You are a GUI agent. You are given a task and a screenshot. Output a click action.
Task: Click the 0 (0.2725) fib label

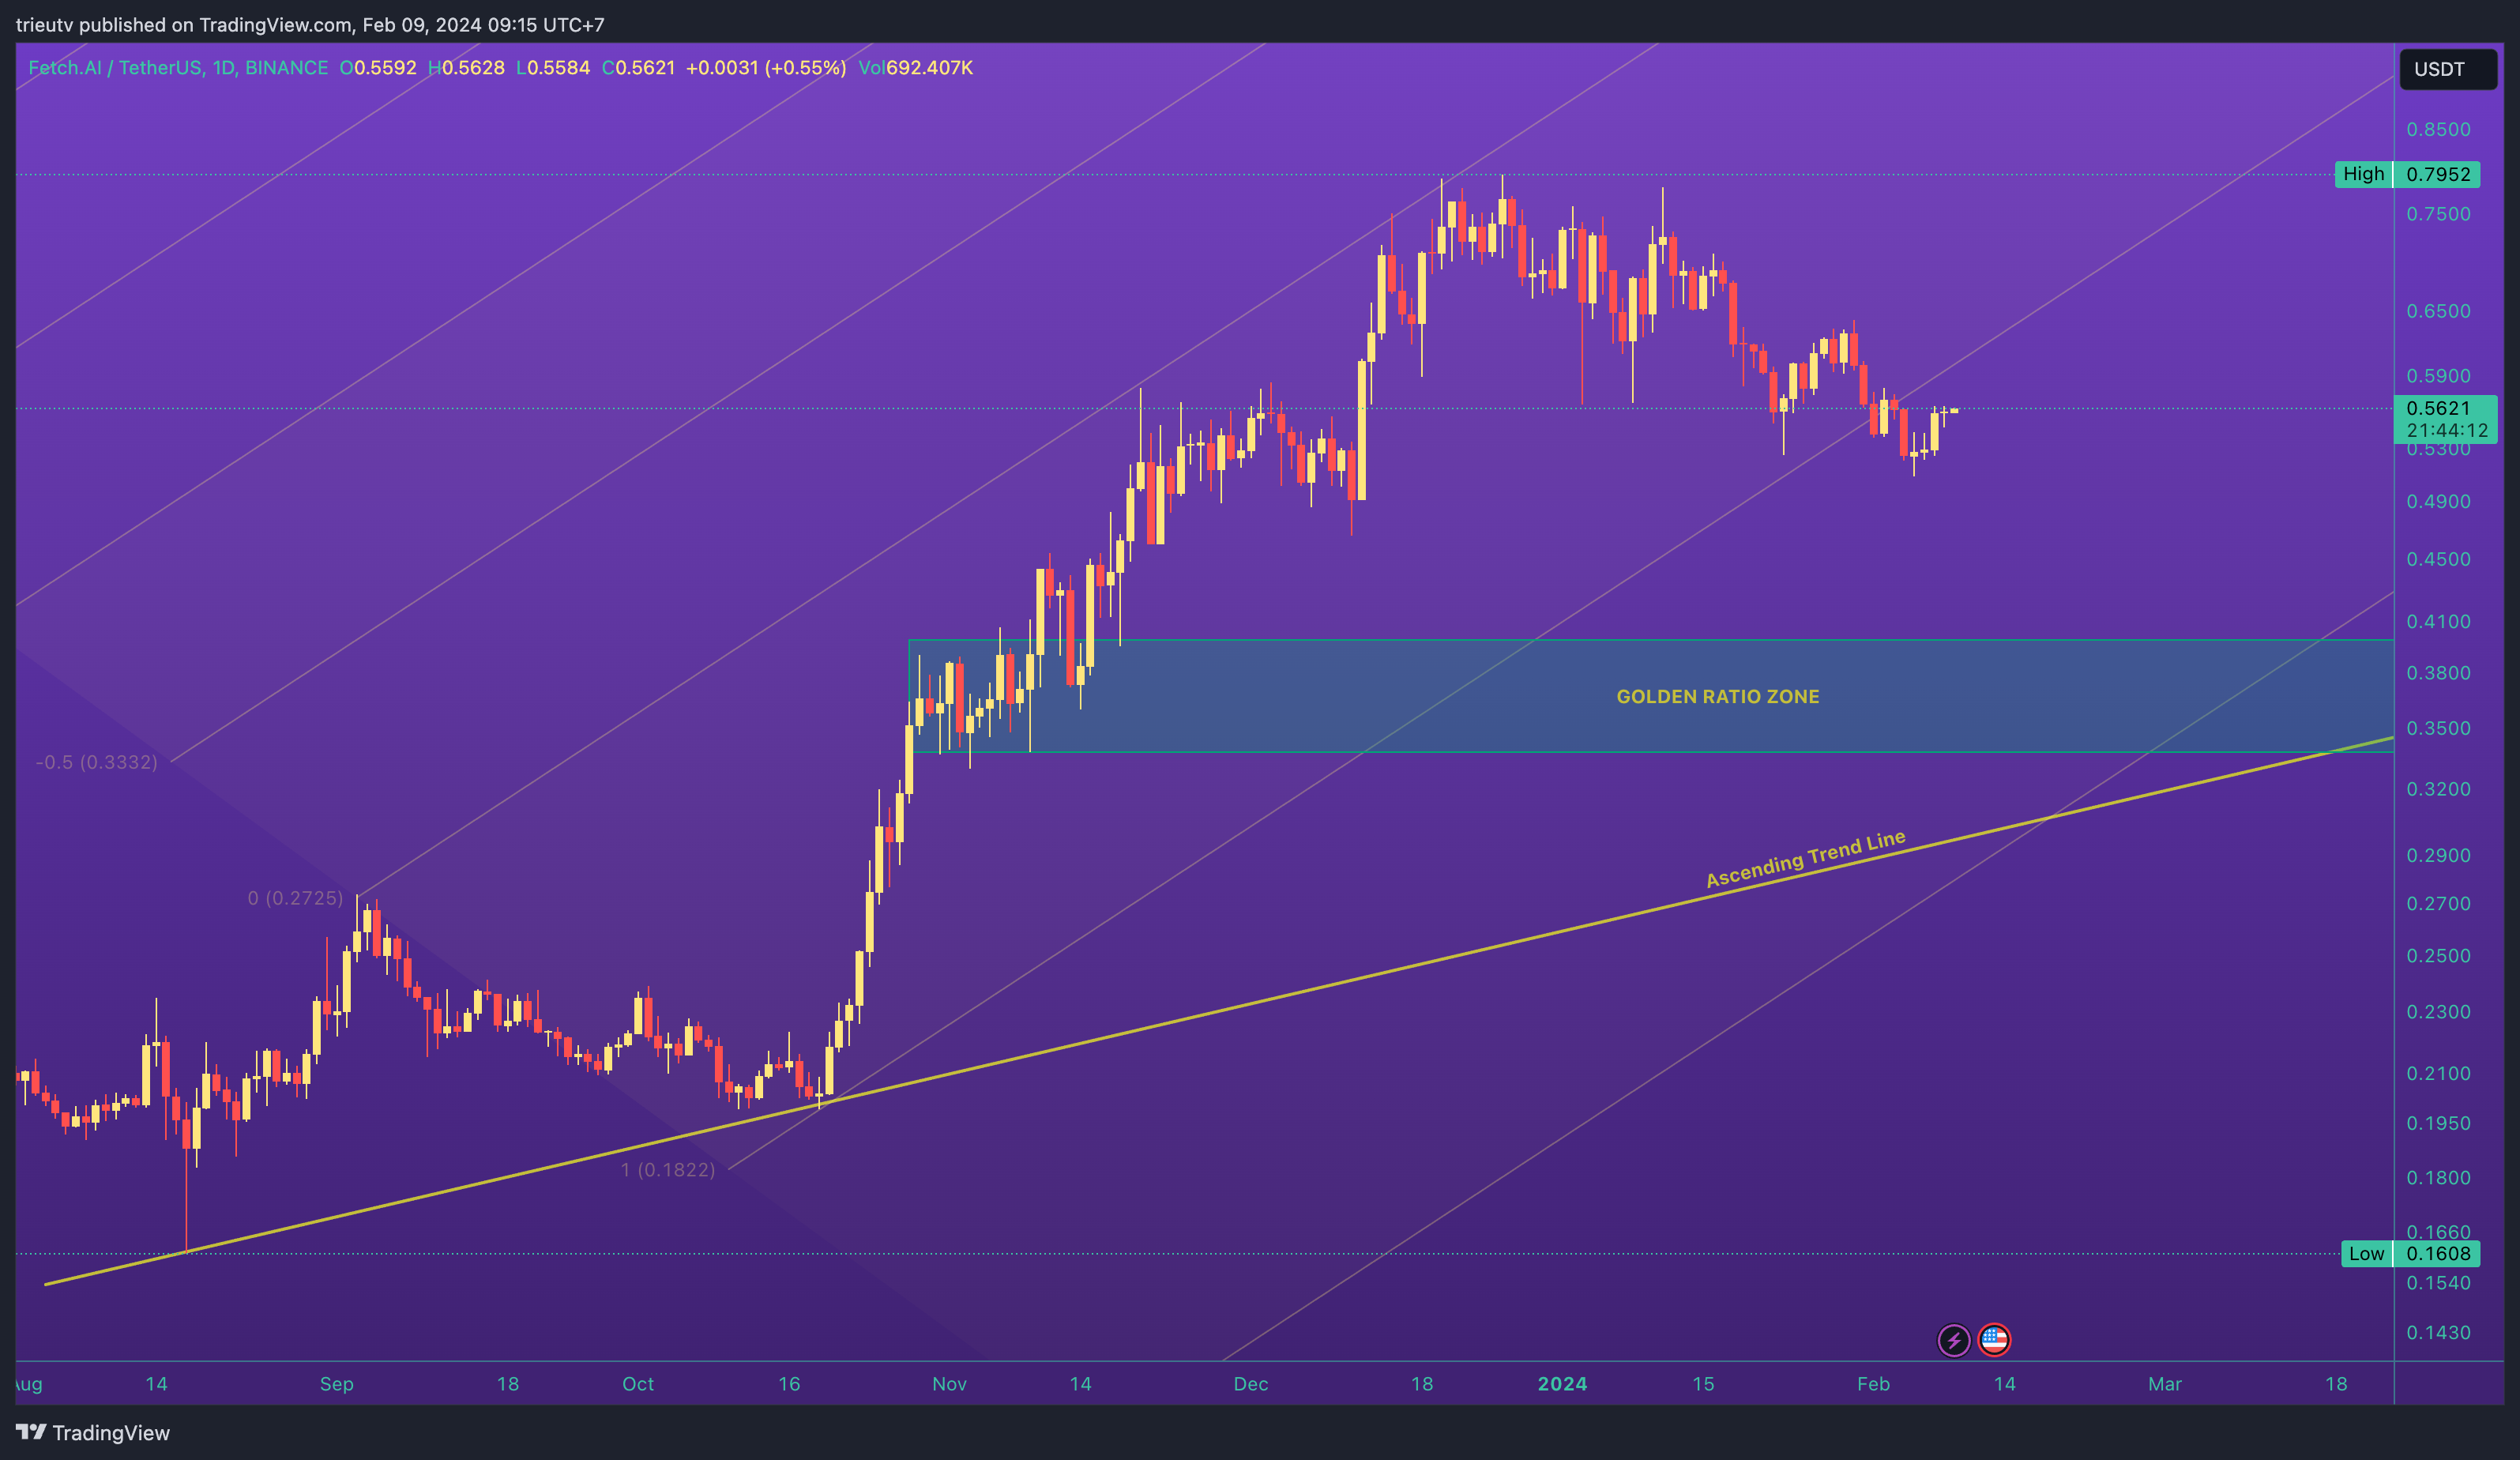point(295,898)
